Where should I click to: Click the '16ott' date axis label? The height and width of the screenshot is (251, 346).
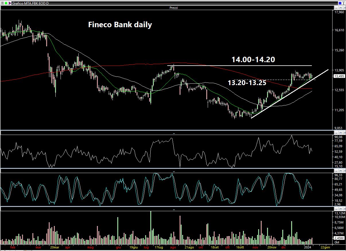[x=240, y=247]
